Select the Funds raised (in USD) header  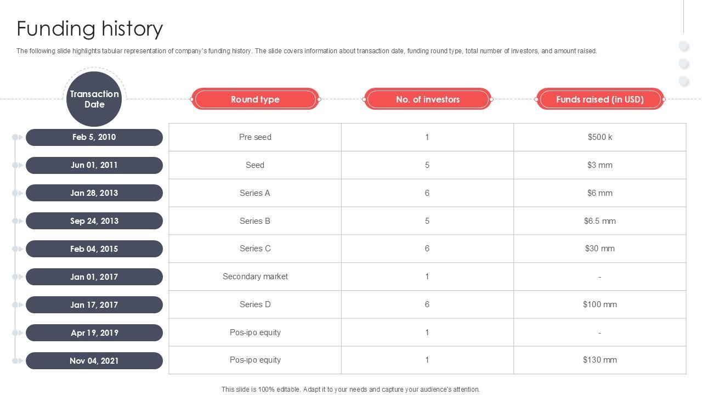[x=600, y=99]
